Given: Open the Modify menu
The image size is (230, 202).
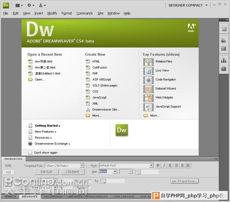Looking at the screenshot, I should click(52, 13).
